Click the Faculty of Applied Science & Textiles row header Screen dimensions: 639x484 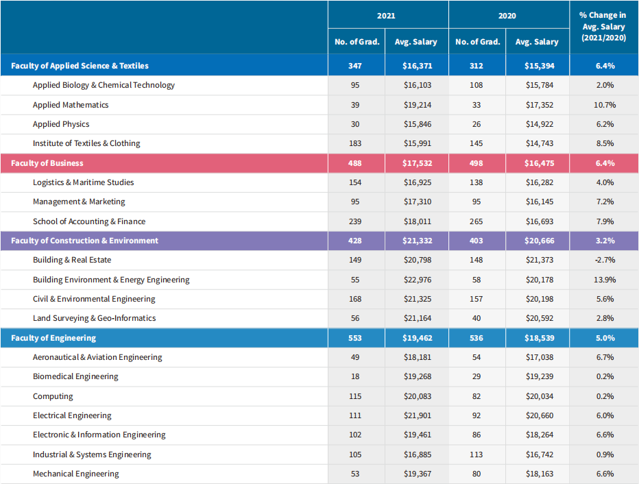click(80, 66)
